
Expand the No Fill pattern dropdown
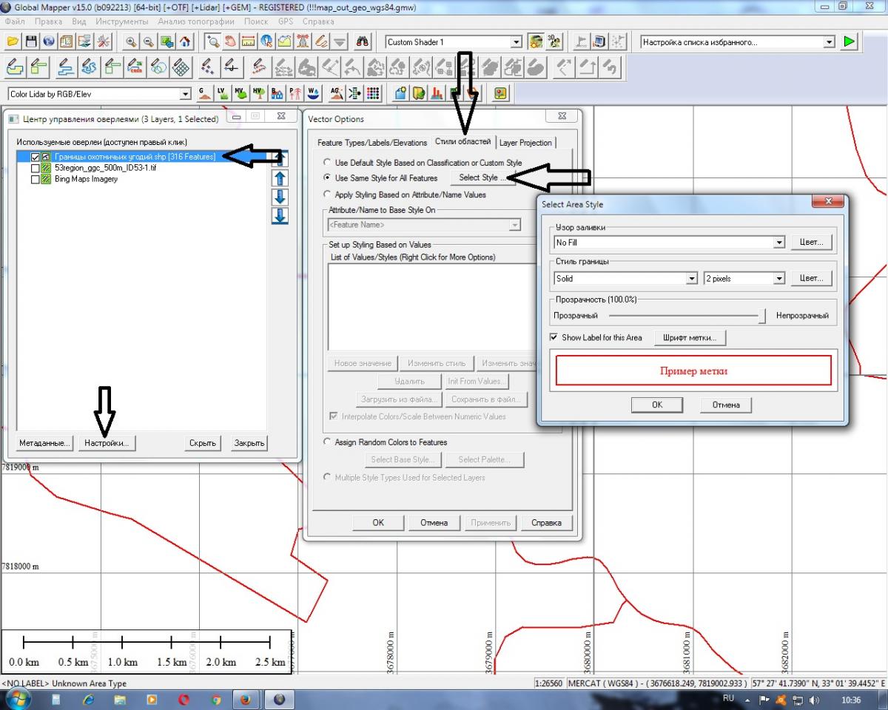pos(778,243)
